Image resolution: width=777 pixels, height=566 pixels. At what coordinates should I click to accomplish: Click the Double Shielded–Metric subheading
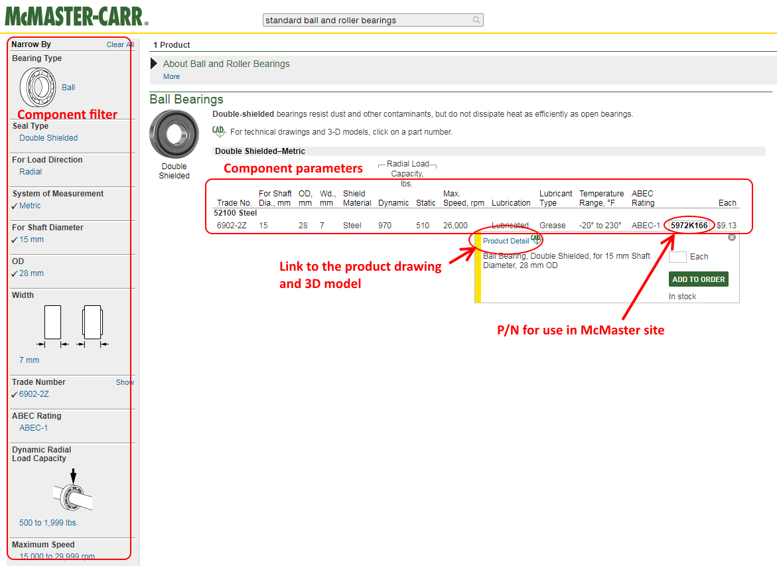[260, 151]
